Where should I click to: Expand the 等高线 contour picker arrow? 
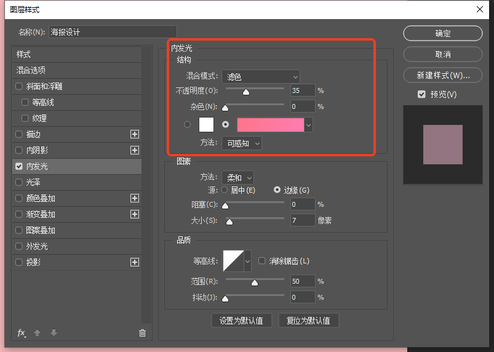pos(248,261)
